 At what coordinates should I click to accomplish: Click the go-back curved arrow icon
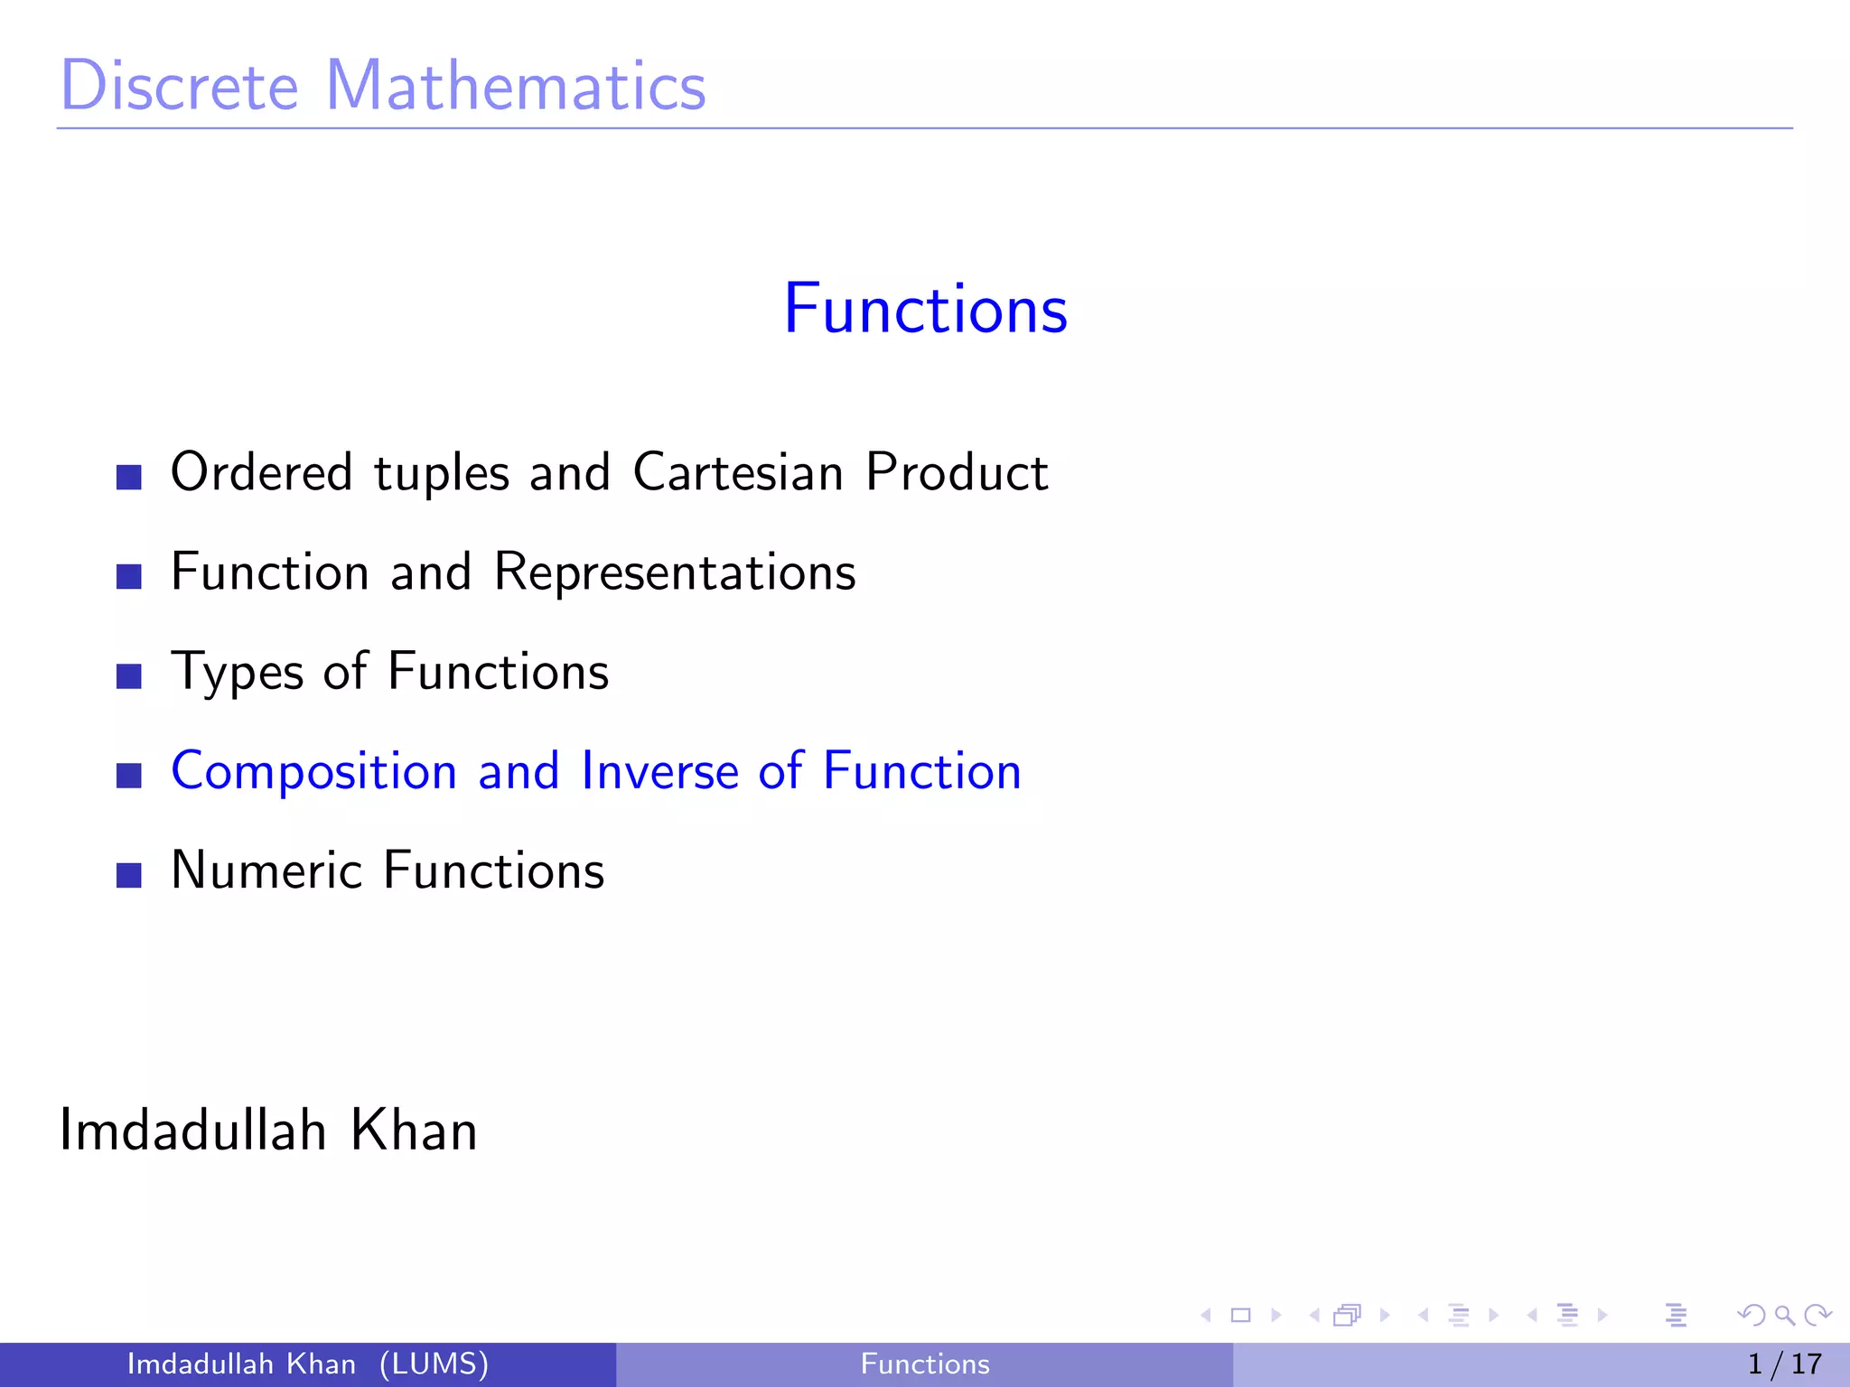(x=1752, y=1316)
